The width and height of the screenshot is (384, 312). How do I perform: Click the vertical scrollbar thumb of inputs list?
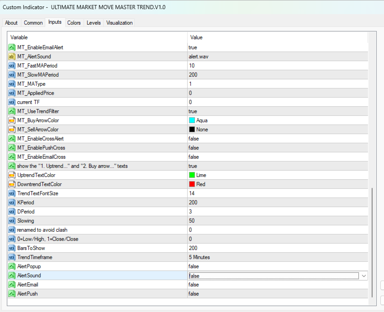[x=372, y=243]
